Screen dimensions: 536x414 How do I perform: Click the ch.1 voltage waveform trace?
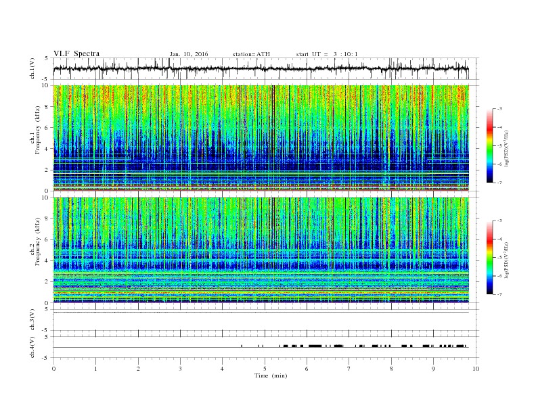pyautogui.click(x=261, y=68)
